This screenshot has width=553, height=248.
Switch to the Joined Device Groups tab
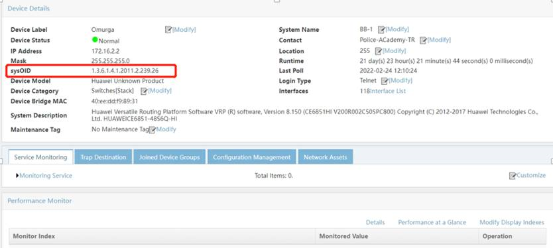pyautogui.click(x=169, y=157)
